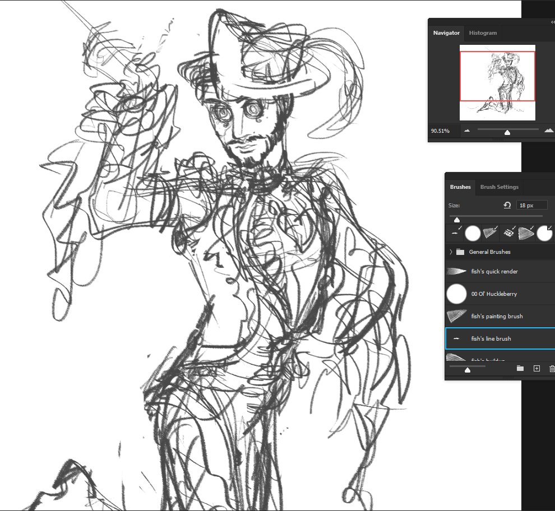This screenshot has height=511, width=555.
Task: Select the 00 Ol' Huckleberry brush
Action: click(x=500, y=294)
